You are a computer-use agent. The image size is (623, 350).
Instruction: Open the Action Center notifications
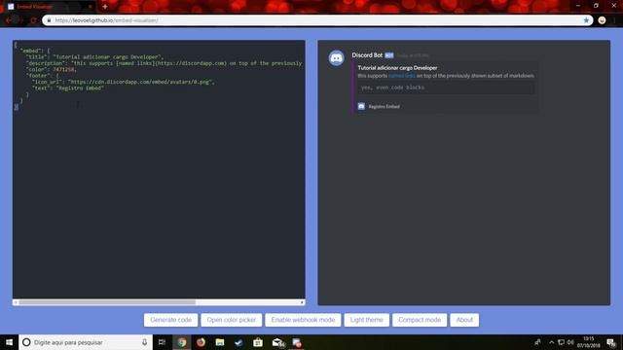611,342
